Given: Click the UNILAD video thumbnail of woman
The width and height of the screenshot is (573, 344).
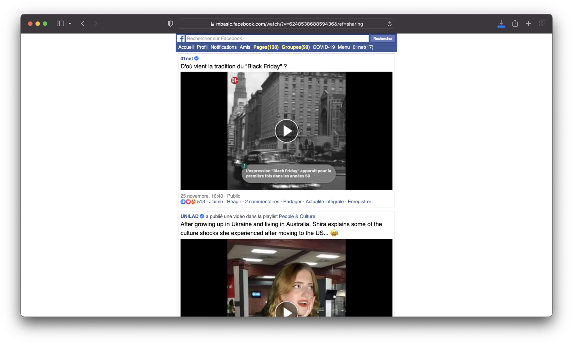Looking at the screenshot, I should [x=286, y=278].
